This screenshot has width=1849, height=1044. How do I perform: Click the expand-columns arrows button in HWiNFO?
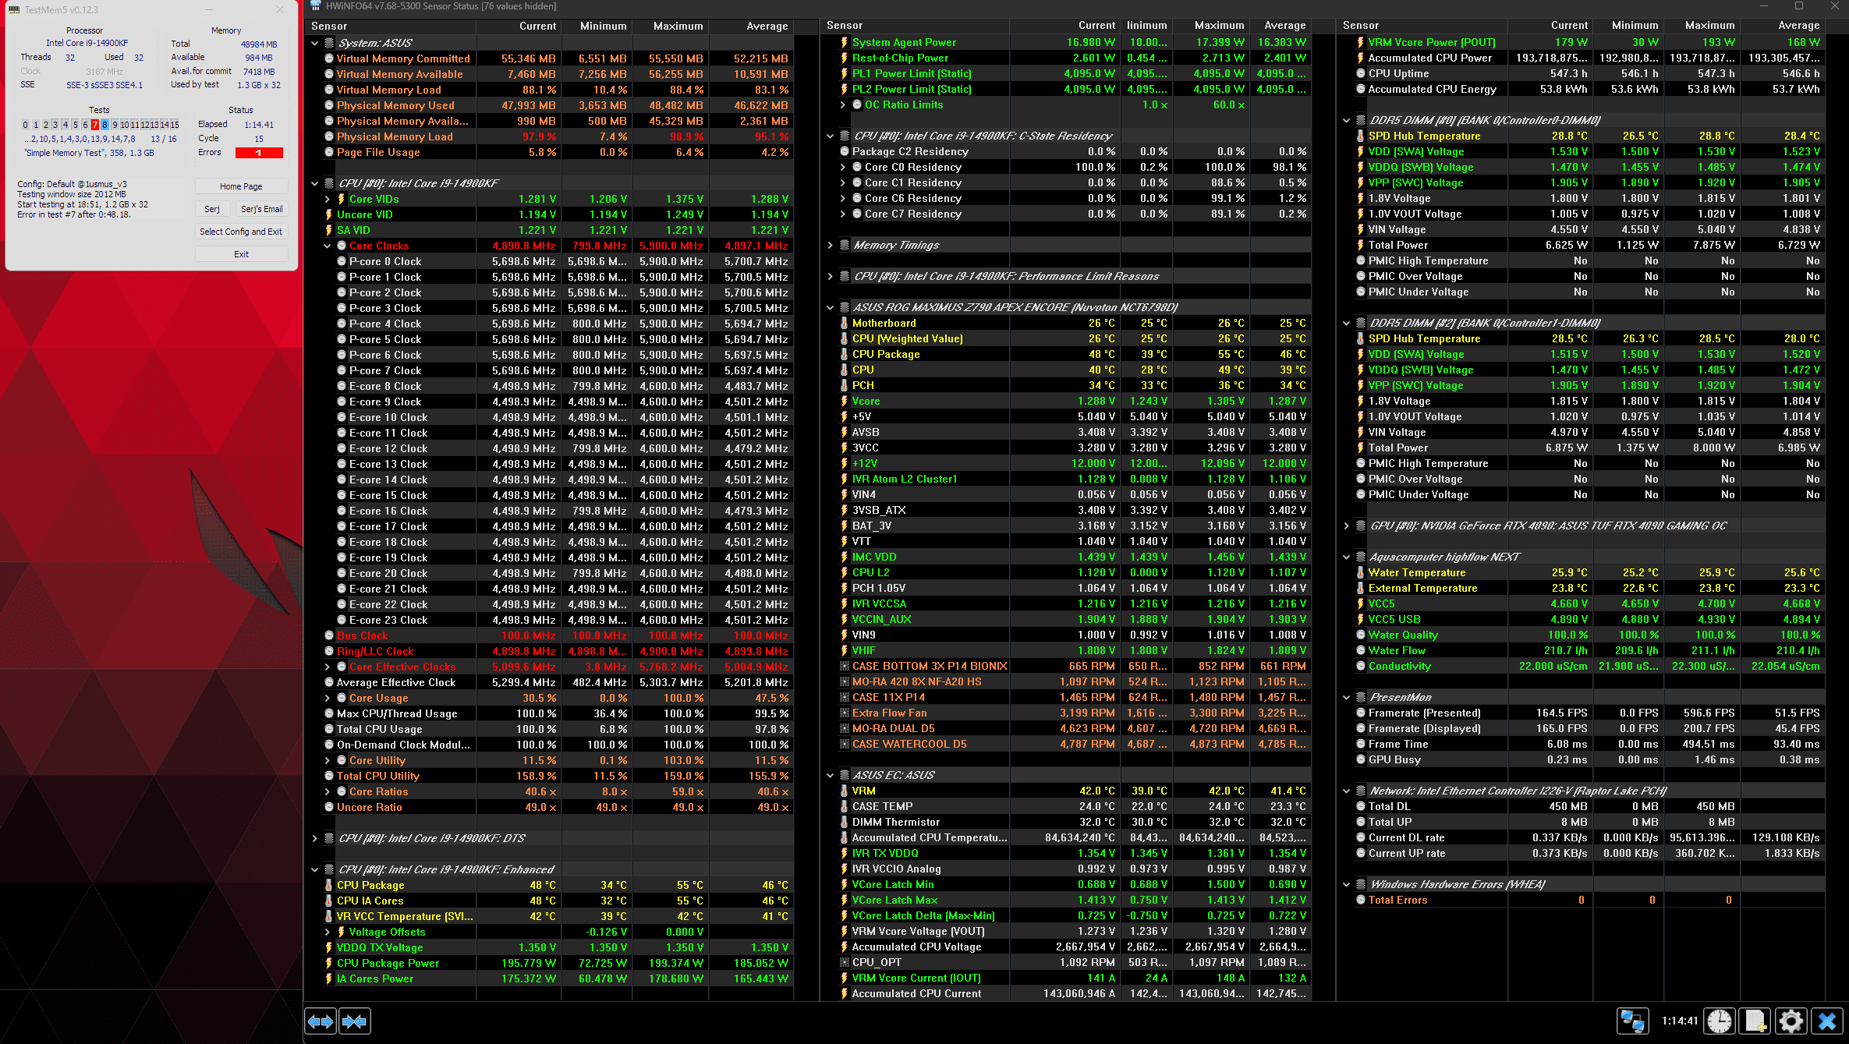point(321,1021)
